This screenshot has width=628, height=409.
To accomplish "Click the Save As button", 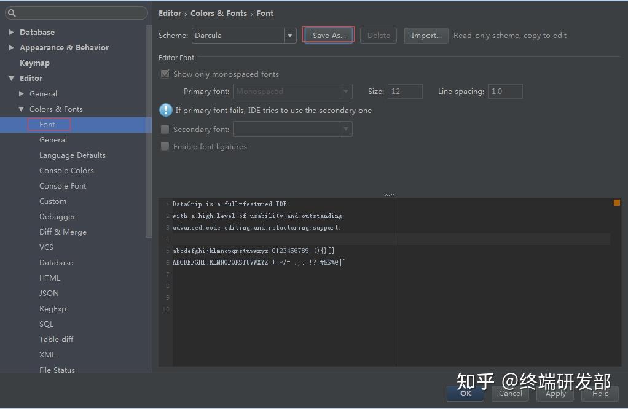I will point(328,35).
